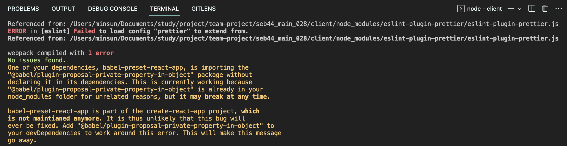Select the TERMINAL tab
Image resolution: width=567 pixels, height=146 pixels.
(164, 9)
